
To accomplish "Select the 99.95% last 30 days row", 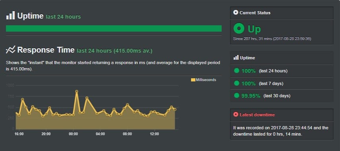I will pyautogui.click(x=282, y=96).
